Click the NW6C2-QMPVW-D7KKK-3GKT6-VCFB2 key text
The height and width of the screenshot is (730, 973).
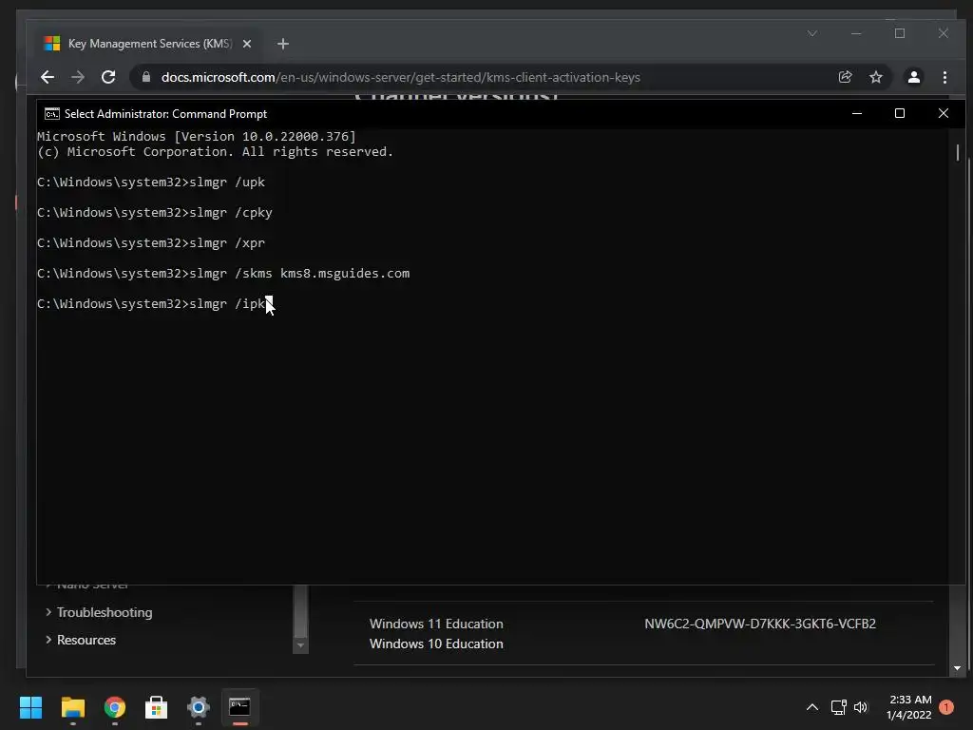(760, 624)
